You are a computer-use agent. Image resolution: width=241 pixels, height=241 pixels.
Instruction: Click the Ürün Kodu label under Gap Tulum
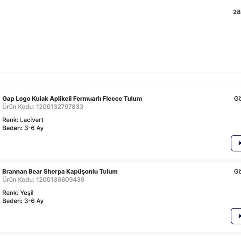[18, 107]
